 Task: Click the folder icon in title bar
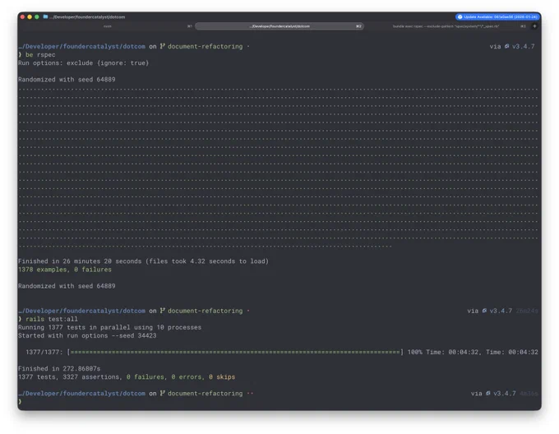(45, 16)
